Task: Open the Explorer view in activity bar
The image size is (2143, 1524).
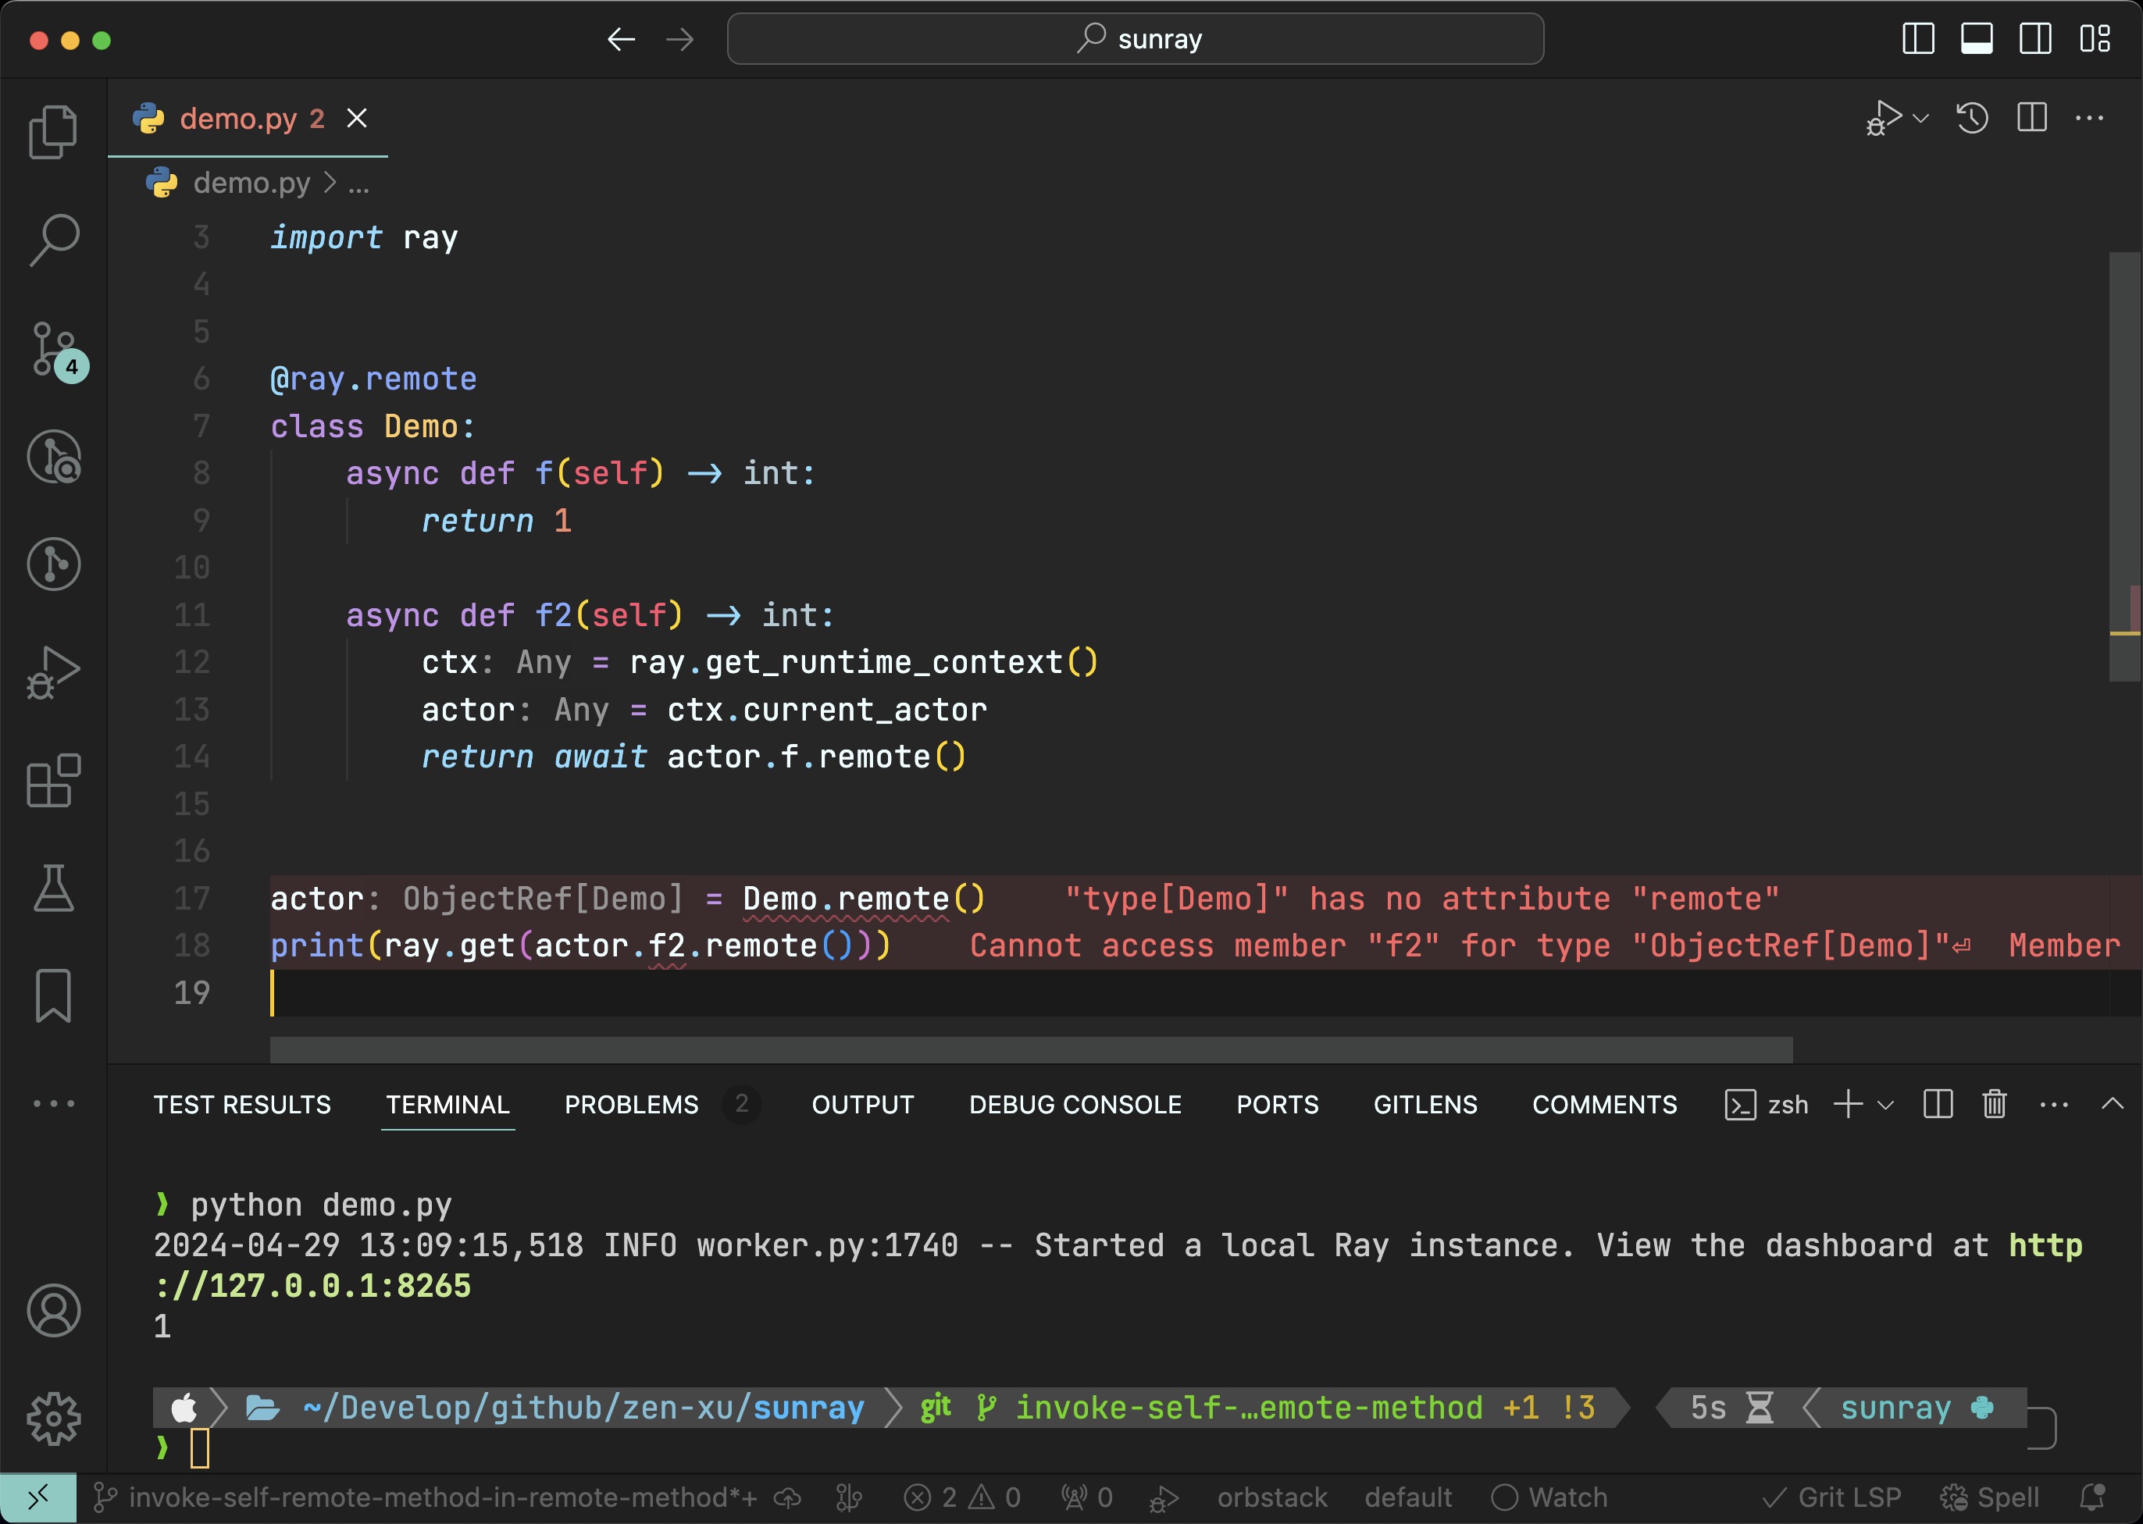Action: tap(52, 131)
